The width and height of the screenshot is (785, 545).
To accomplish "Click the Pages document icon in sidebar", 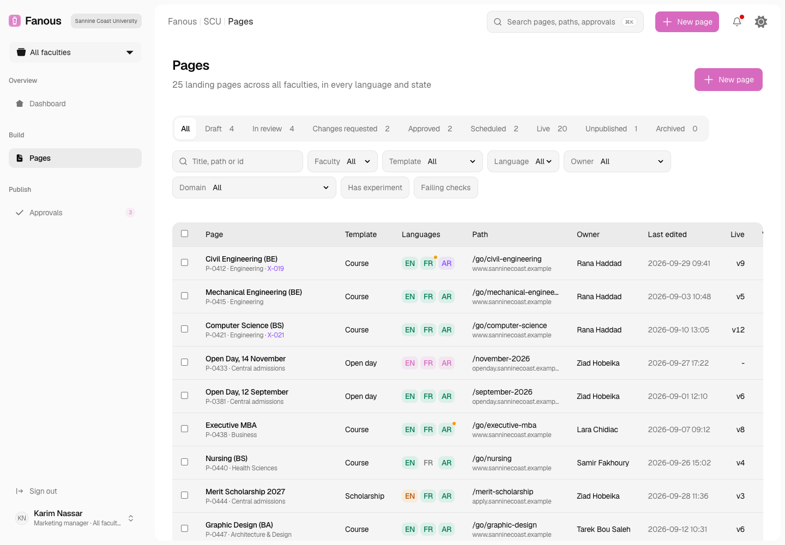I will [20, 158].
